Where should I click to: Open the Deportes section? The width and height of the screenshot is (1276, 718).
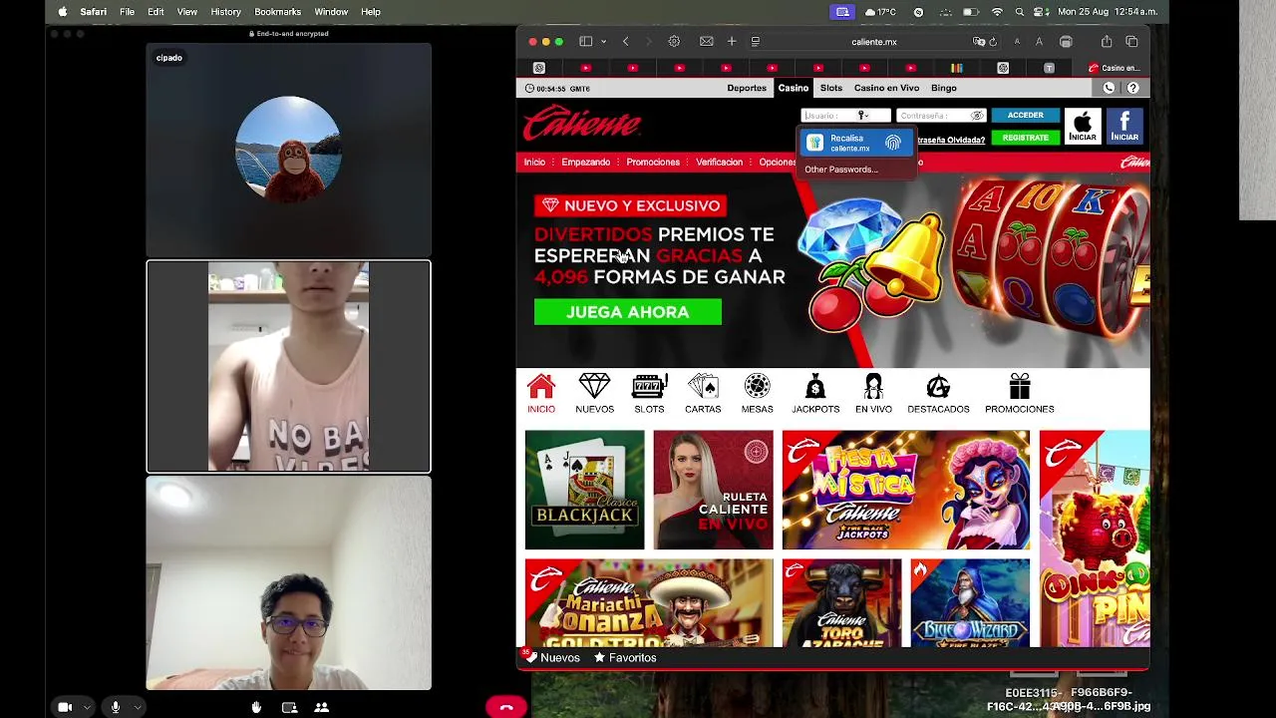[747, 88]
